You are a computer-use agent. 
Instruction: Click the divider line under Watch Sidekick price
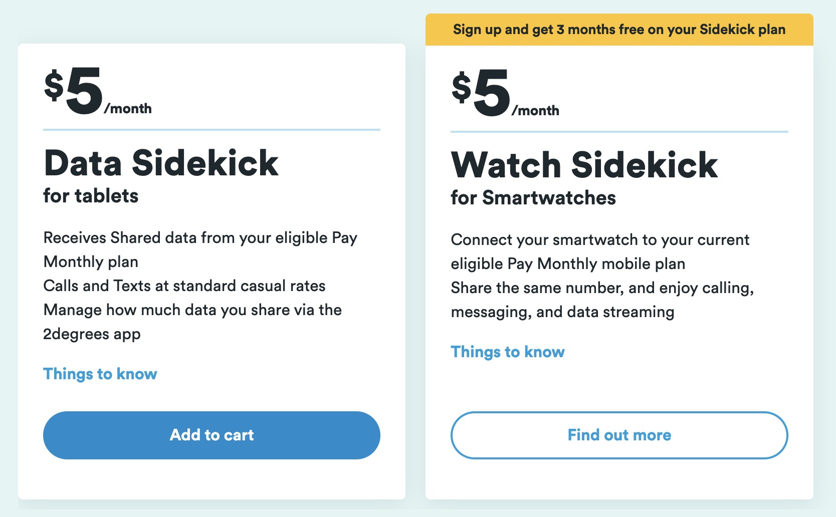tap(619, 132)
